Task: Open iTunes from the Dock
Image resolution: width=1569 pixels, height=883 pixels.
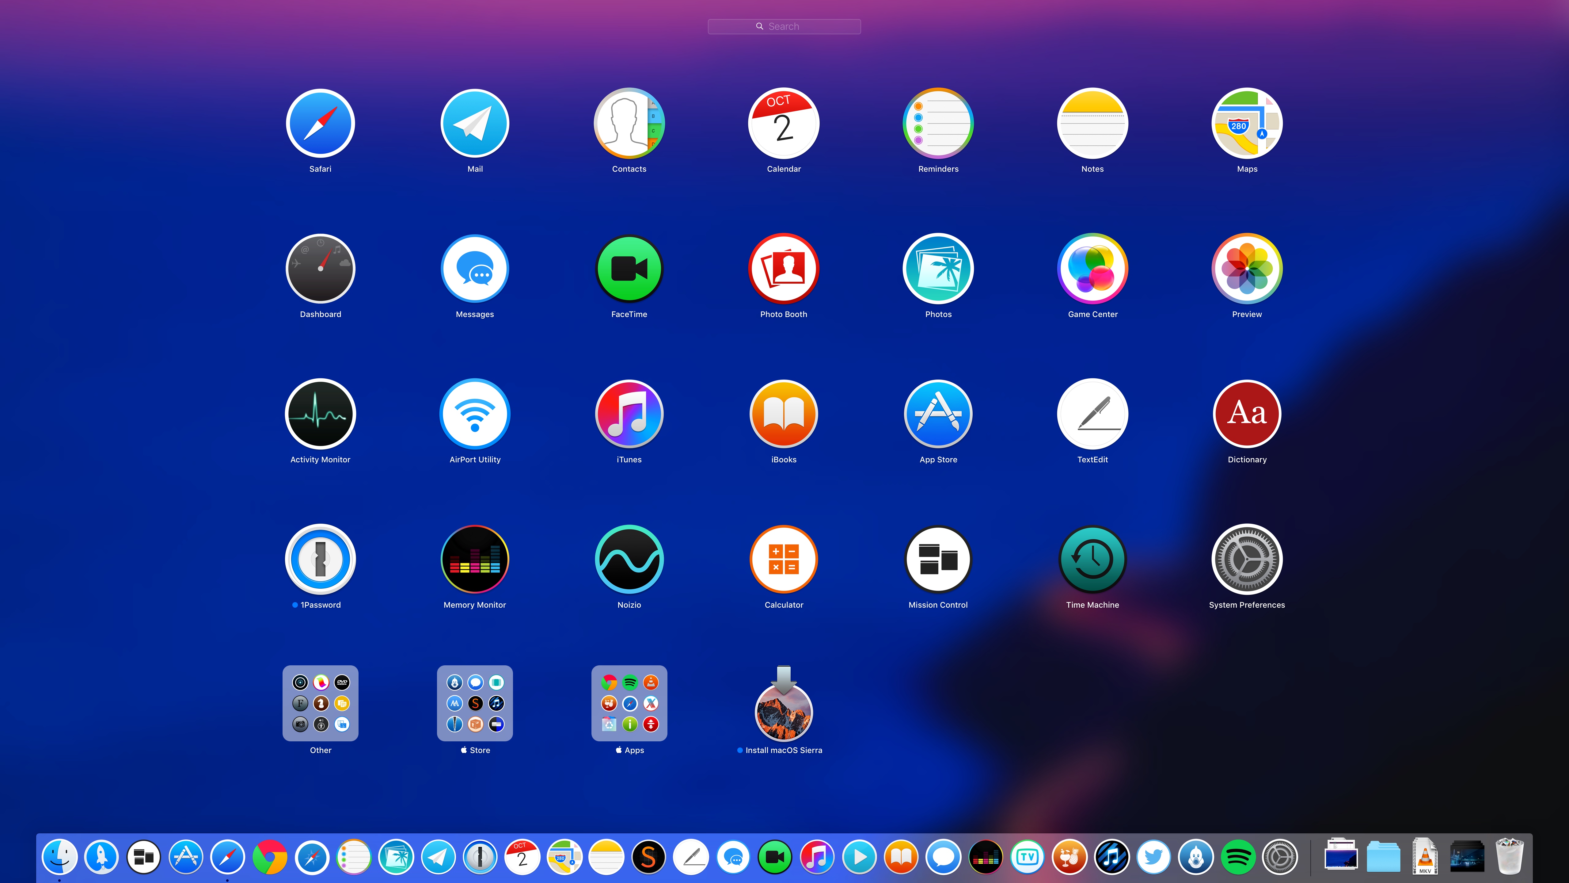Action: point(817,857)
